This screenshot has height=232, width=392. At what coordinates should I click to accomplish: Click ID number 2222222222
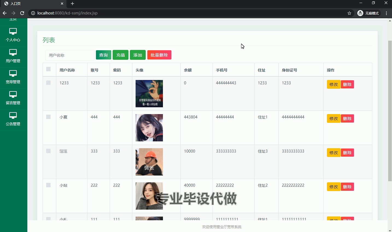pos(293,185)
